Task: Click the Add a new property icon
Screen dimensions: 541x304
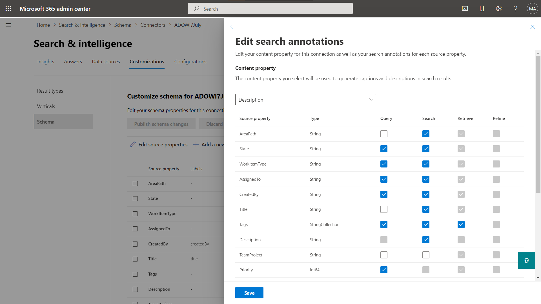Action: pos(196,144)
